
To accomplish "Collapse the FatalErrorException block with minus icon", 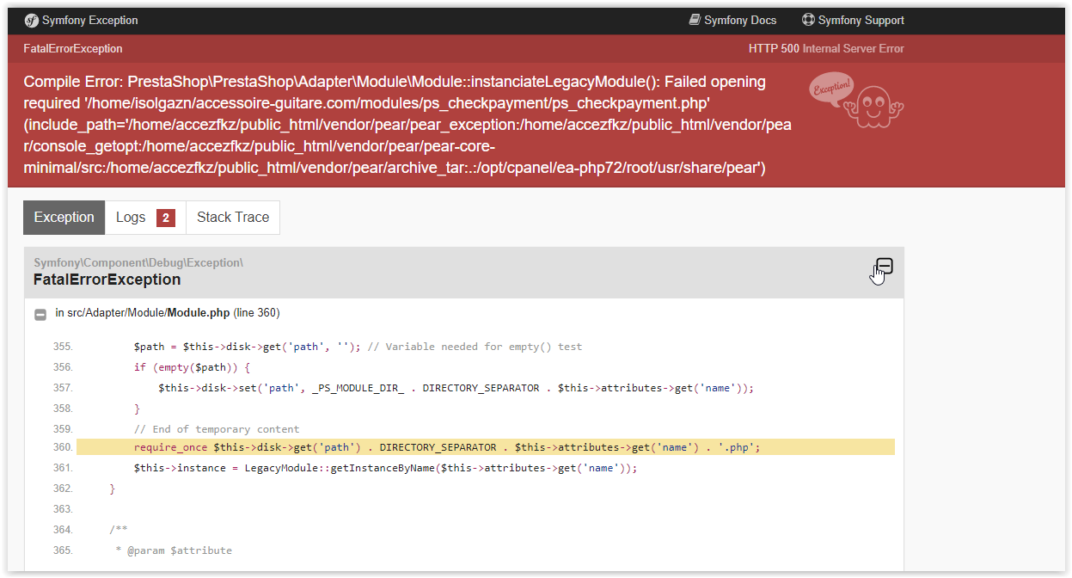I will point(885,266).
